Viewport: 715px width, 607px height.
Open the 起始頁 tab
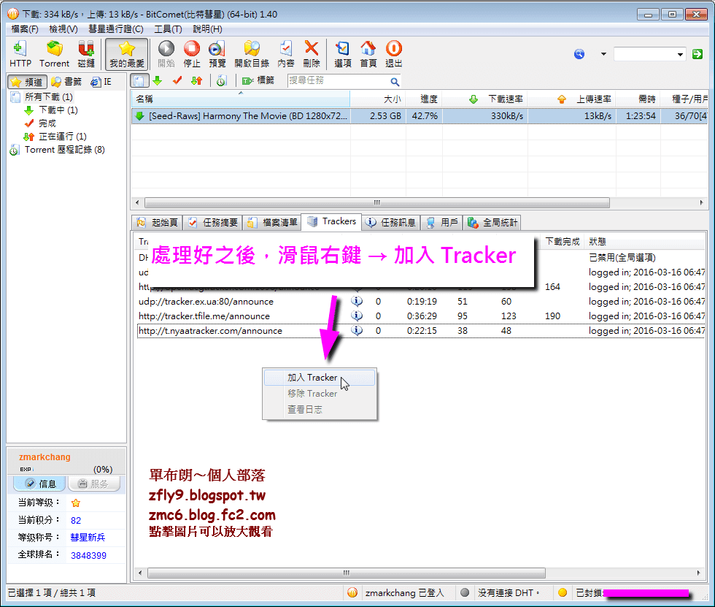tap(158, 222)
